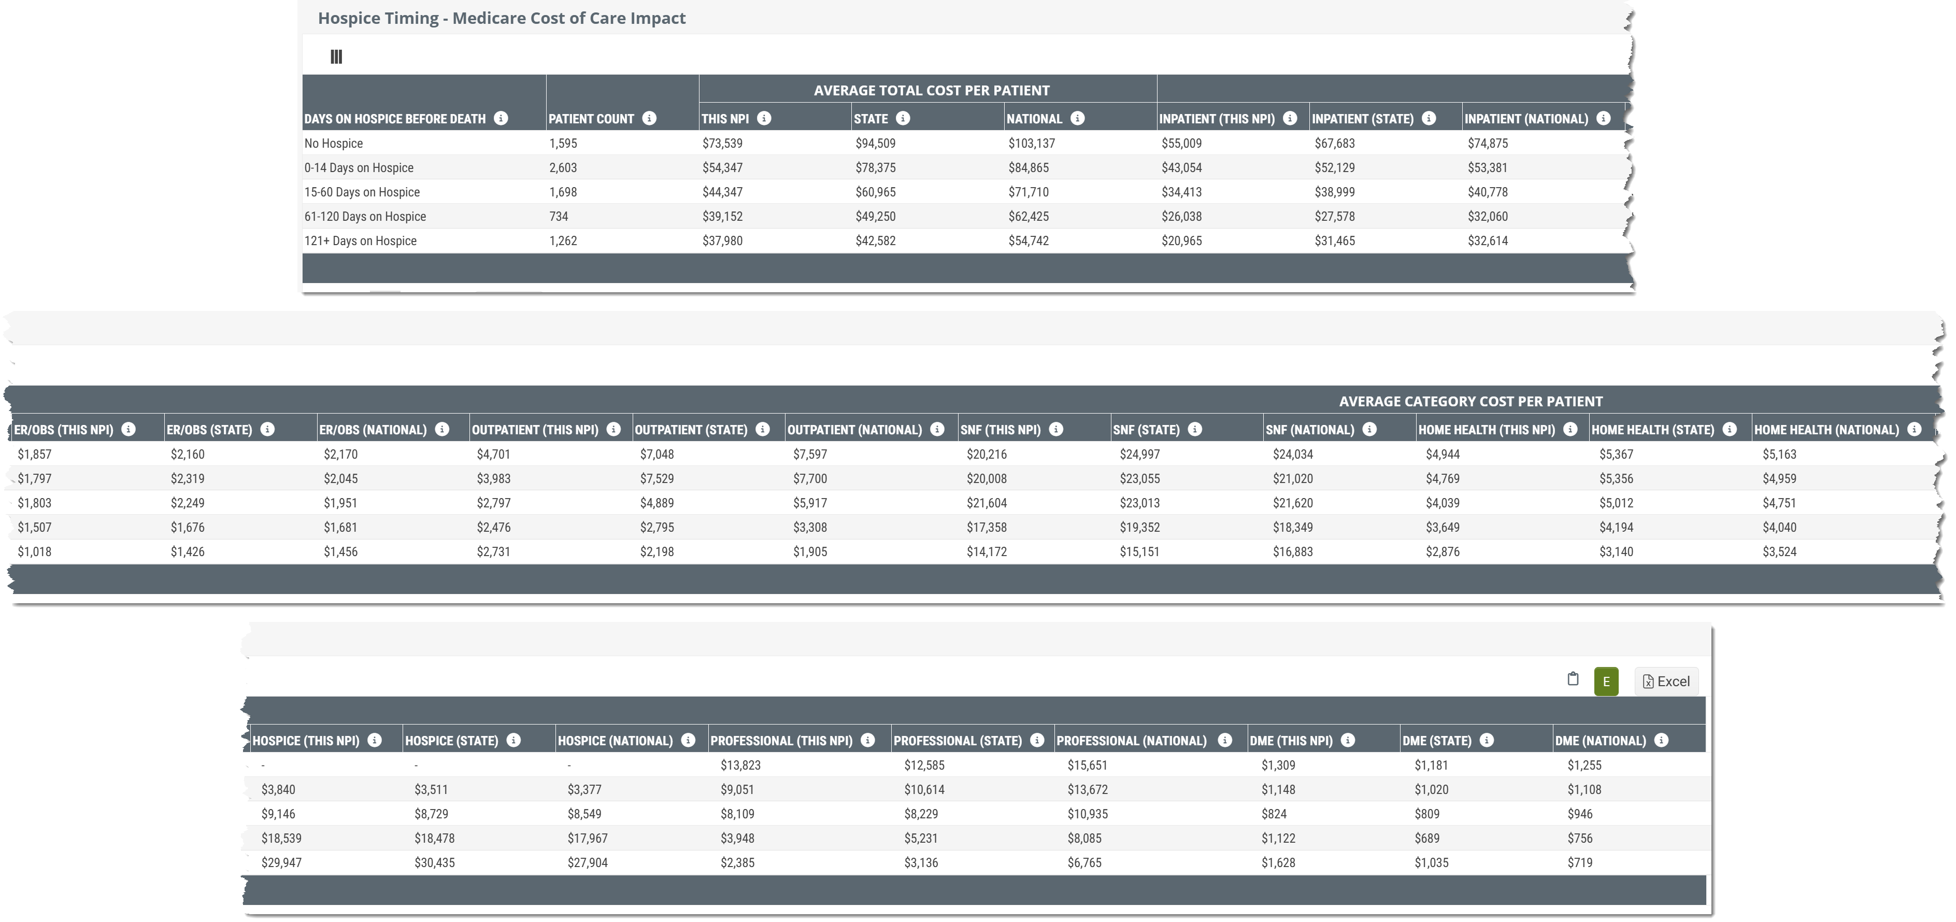Screen dimensions: 1956x922
Task: Click info icon for ER/OBS (National) column
Action: pyautogui.click(x=442, y=430)
